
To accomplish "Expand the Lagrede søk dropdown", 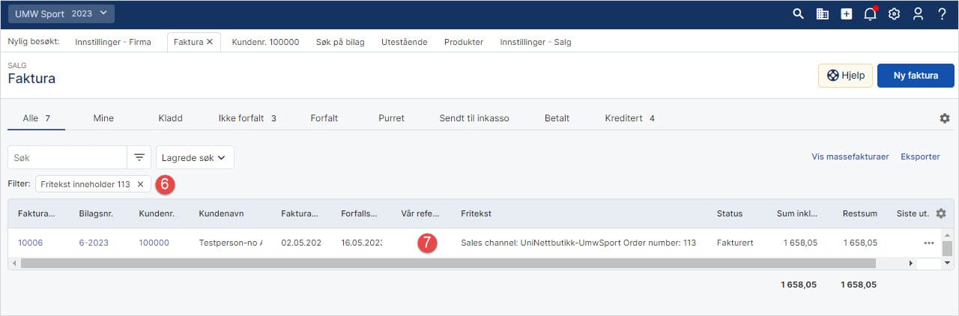I will (195, 157).
